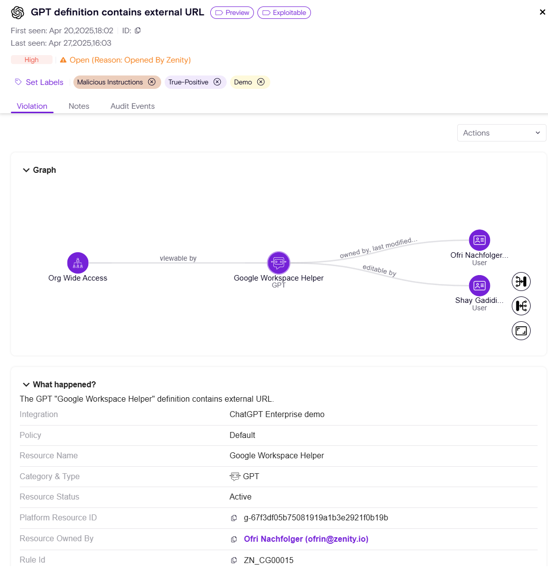The height and width of the screenshot is (574, 548).
Task: Copy the Rule Id value
Action: [234, 560]
